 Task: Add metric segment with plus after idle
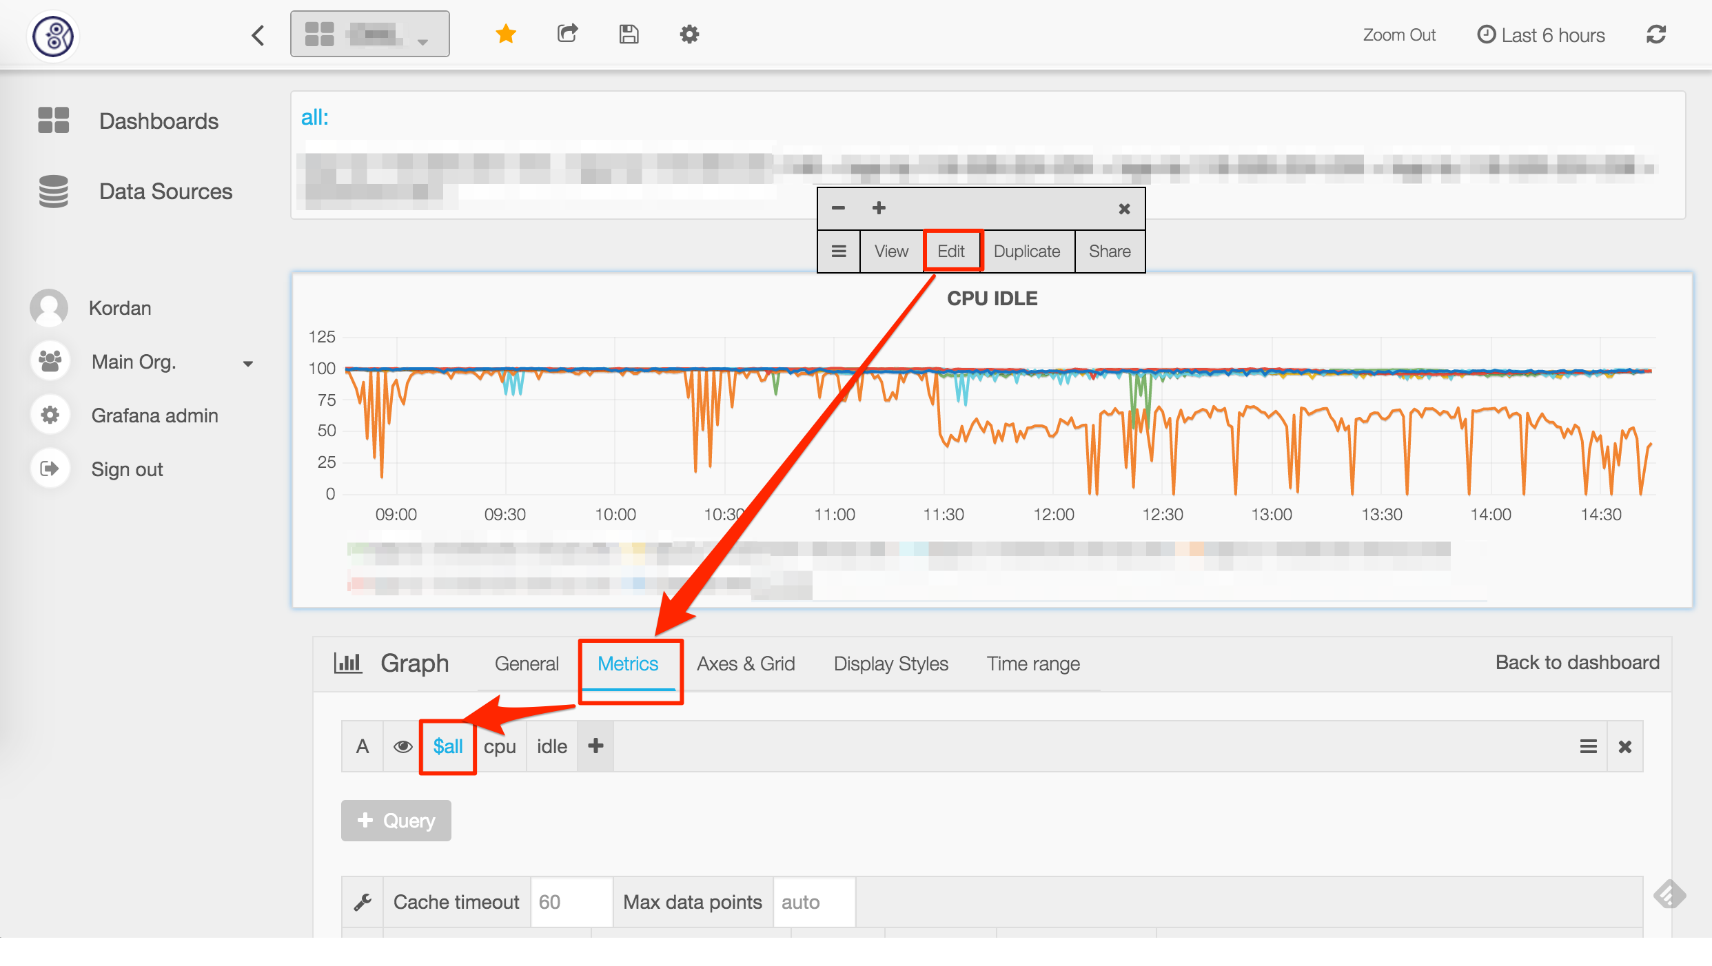click(595, 746)
